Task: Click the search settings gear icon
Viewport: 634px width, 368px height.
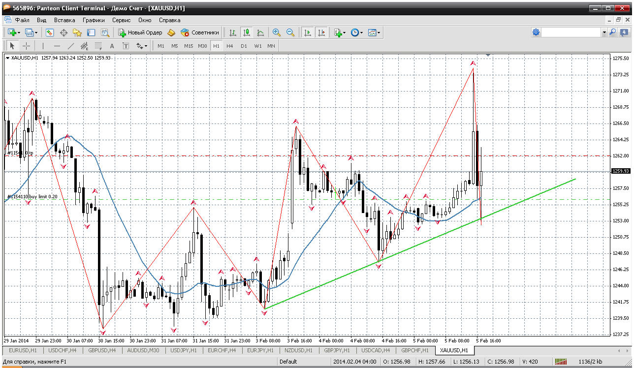Action: (536, 32)
